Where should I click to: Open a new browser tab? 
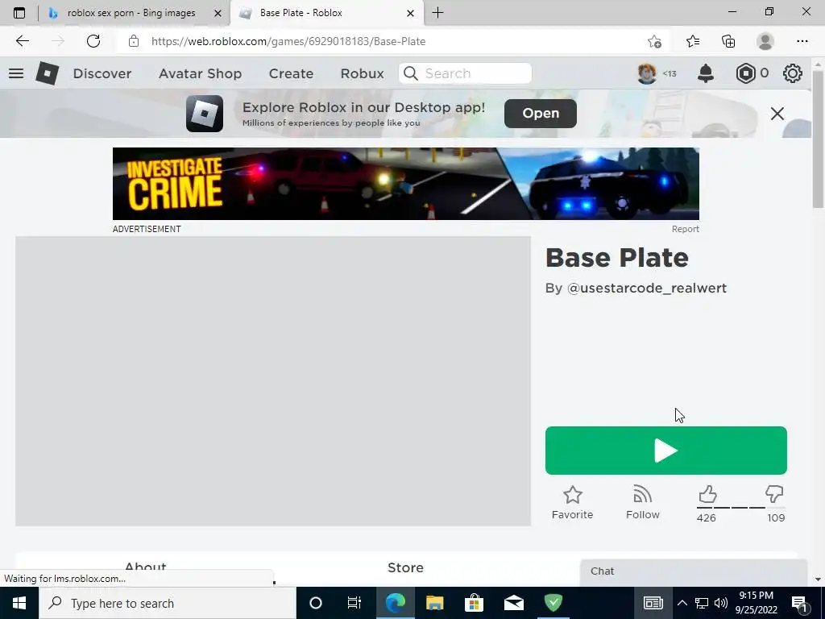(437, 13)
